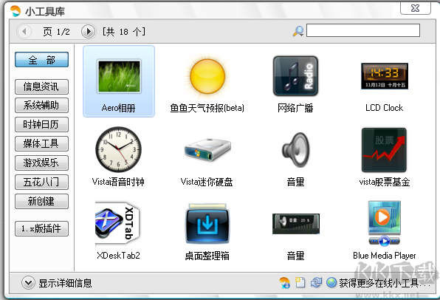Click the globe icon in footer

[x=331, y=282]
